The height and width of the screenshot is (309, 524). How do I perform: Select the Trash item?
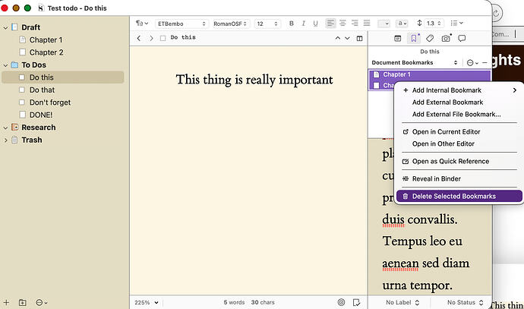pyautogui.click(x=32, y=140)
